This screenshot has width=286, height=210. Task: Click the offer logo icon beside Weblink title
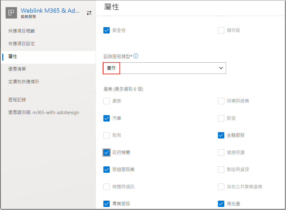(11, 13)
